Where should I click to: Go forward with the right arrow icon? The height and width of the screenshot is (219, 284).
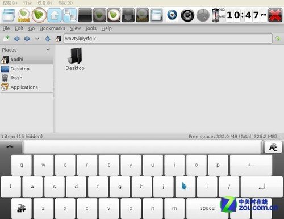coord(27,39)
